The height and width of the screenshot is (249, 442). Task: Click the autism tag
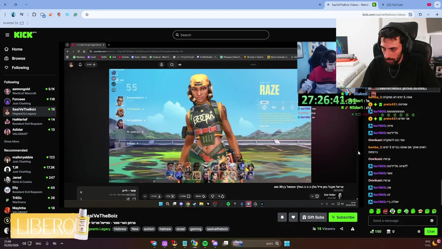click(x=149, y=229)
